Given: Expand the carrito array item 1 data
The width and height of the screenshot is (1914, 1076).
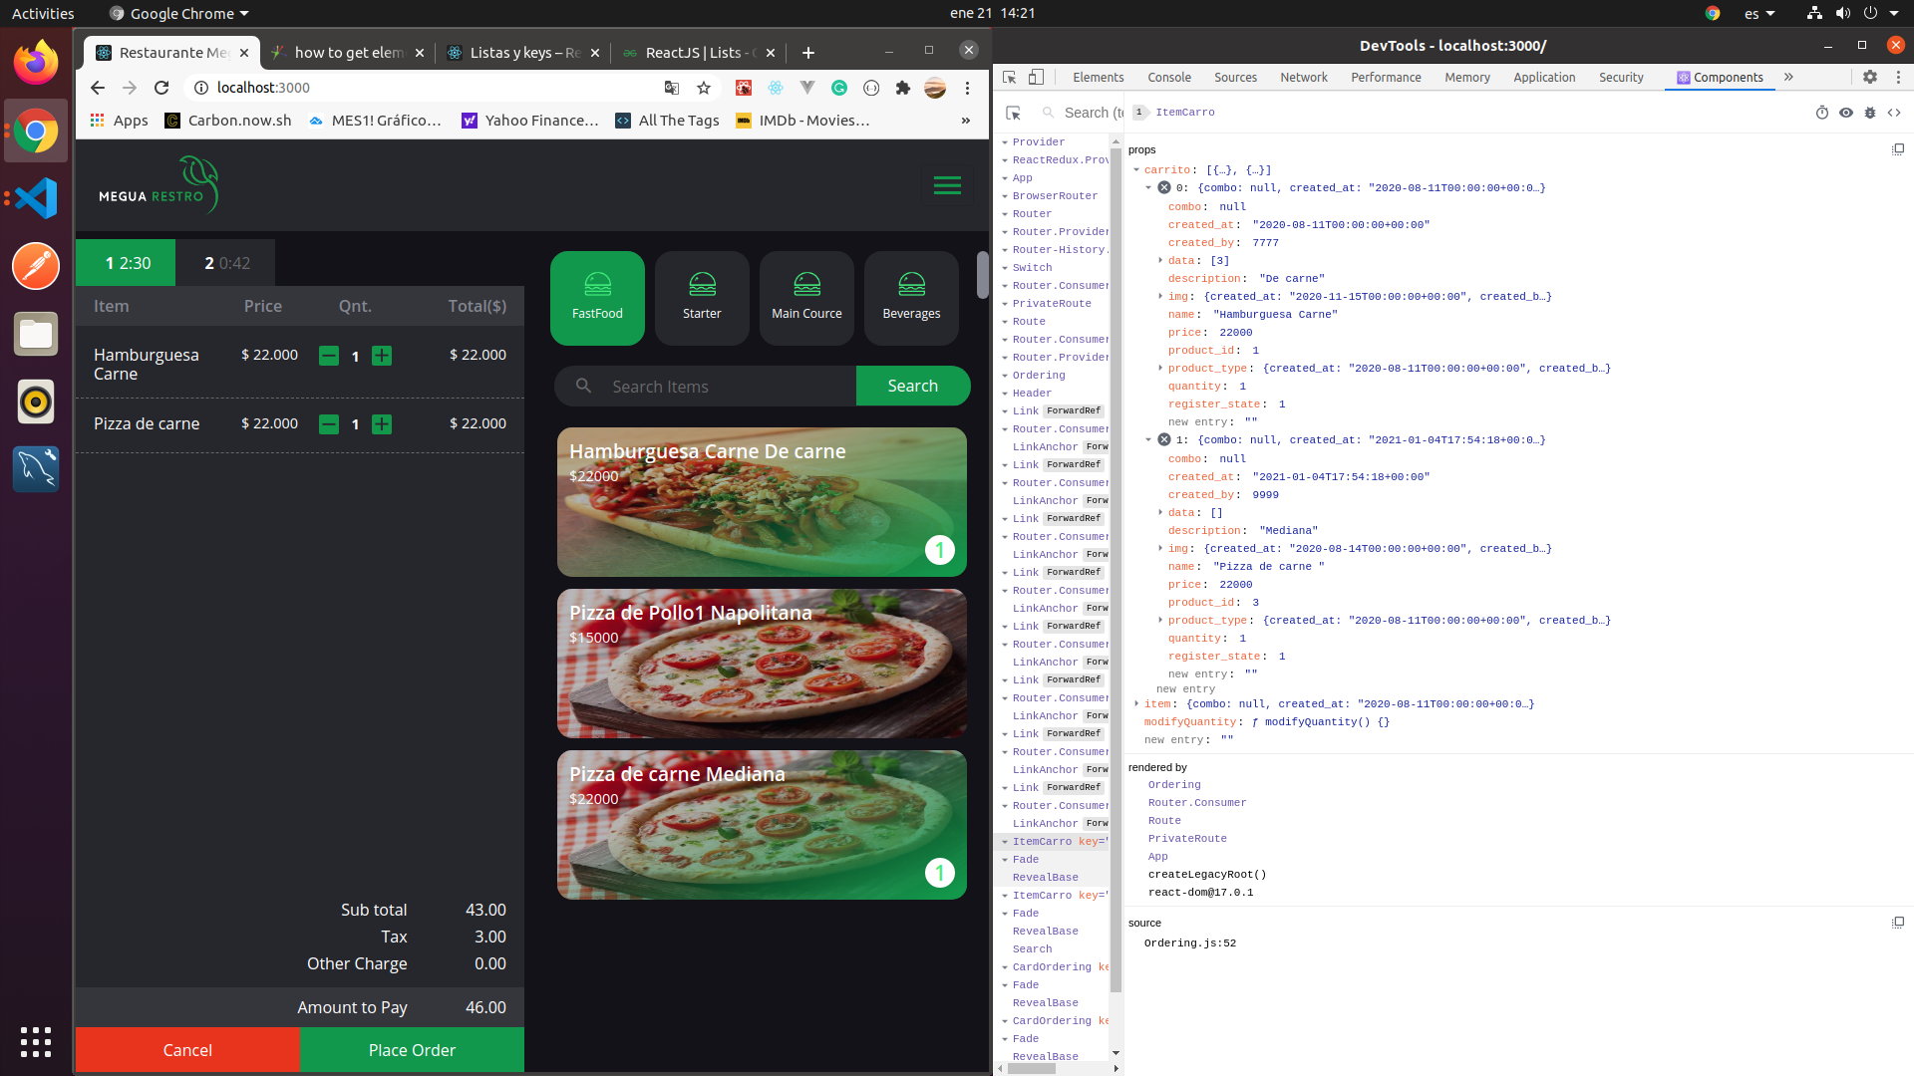Looking at the screenshot, I should click(x=1159, y=511).
